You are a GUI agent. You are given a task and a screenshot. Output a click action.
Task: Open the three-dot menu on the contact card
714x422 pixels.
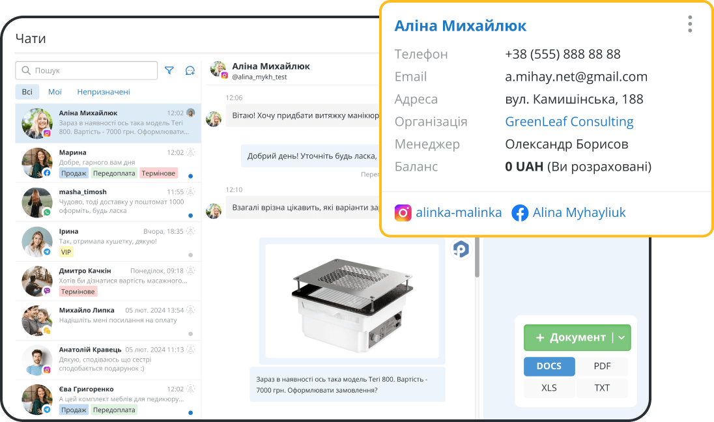[x=689, y=23]
